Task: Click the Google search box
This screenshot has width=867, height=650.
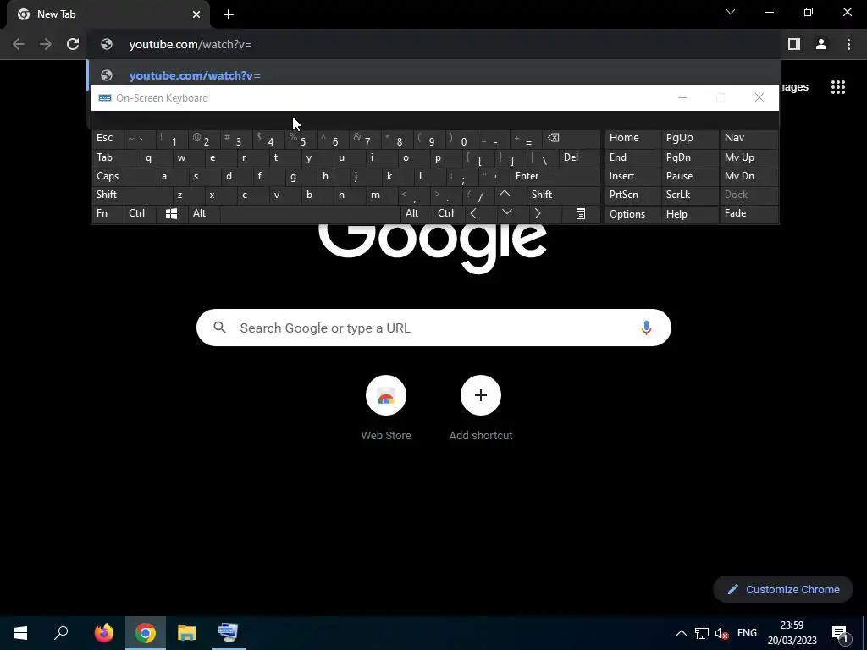Action: [433, 328]
